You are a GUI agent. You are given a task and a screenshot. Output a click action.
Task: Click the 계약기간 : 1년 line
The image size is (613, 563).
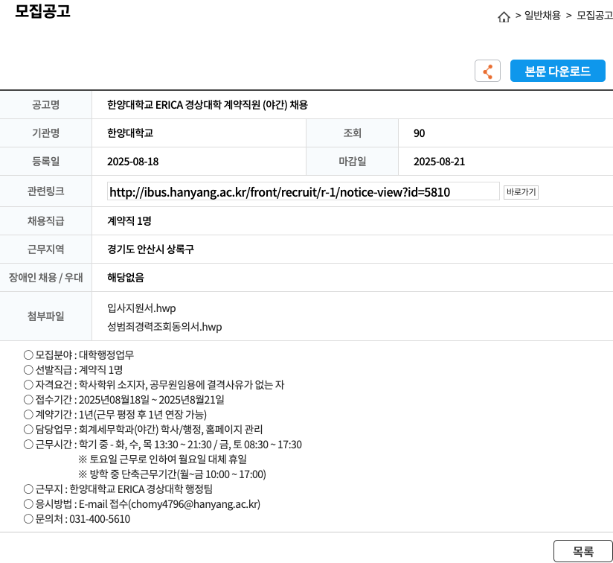(x=115, y=414)
